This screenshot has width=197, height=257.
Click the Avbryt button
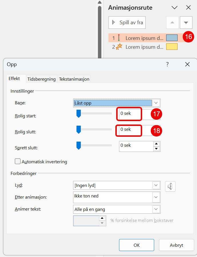(x=176, y=245)
